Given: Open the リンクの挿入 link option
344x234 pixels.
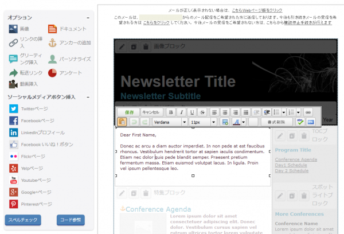Looking at the screenshot, I should 26,42.
